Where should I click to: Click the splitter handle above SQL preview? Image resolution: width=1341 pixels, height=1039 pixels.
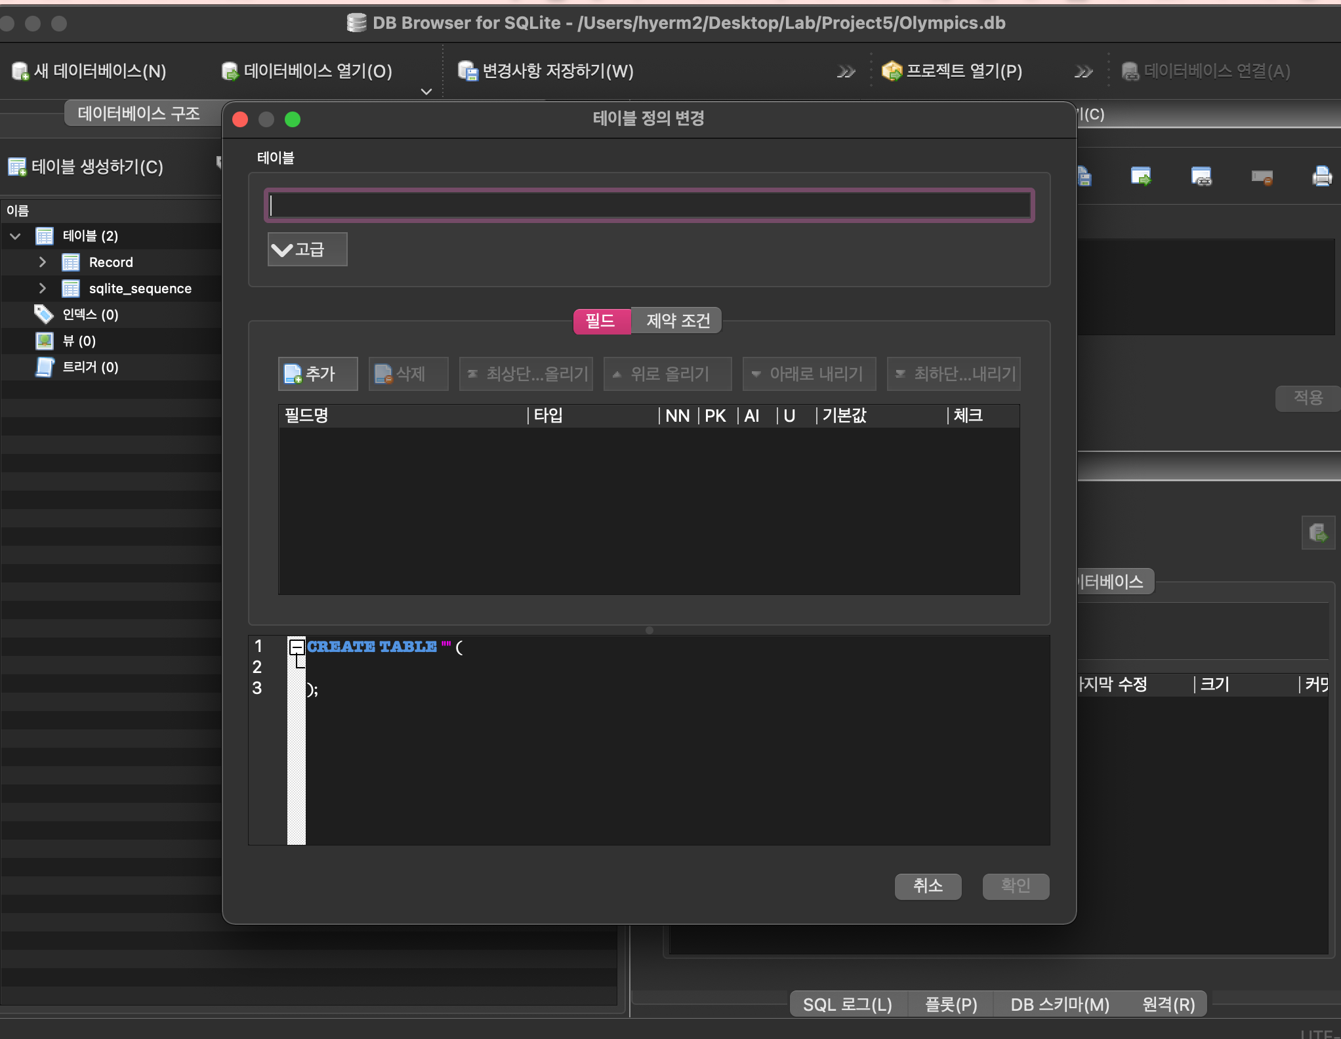(649, 630)
